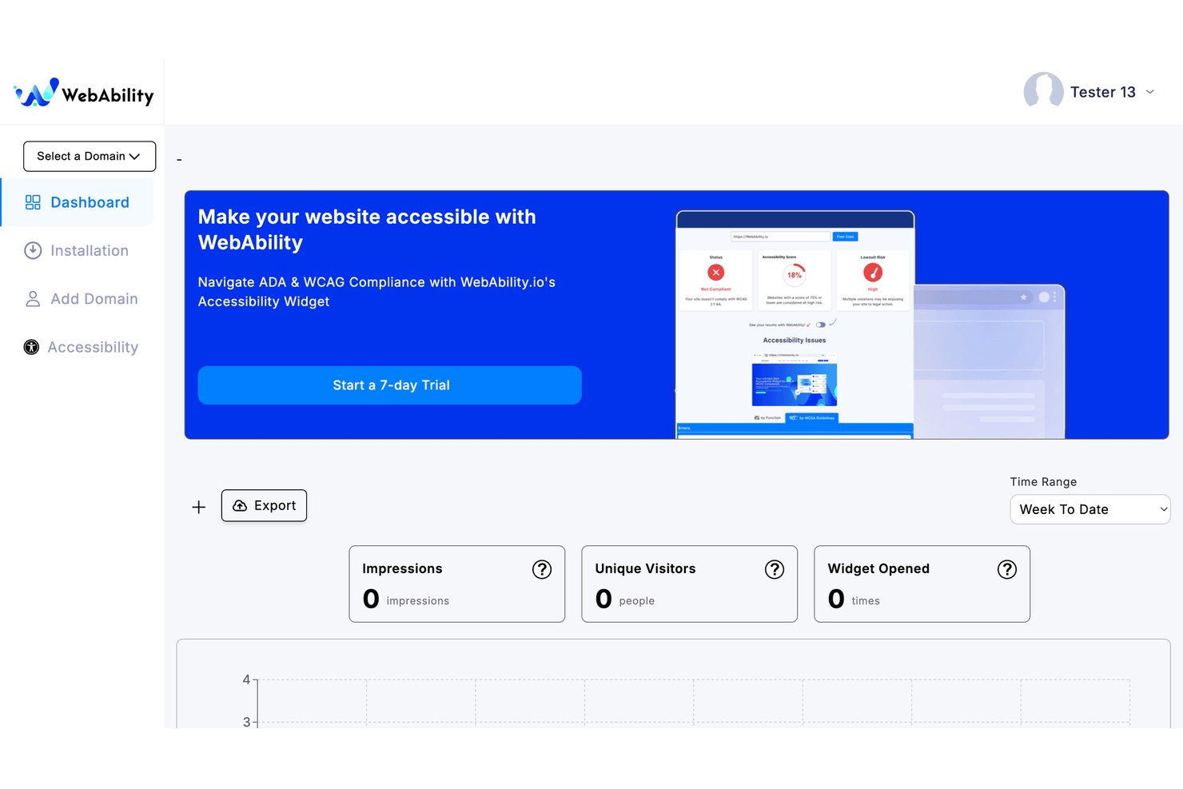Image resolution: width=1183 pixels, height=789 pixels.
Task: Click the plus icon beside Export
Action: point(199,507)
